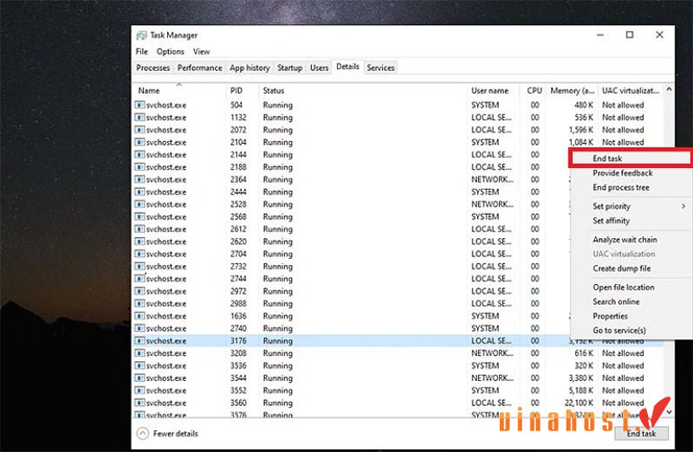Sort by UAC virtualization column header

pyautogui.click(x=631, y=91)
